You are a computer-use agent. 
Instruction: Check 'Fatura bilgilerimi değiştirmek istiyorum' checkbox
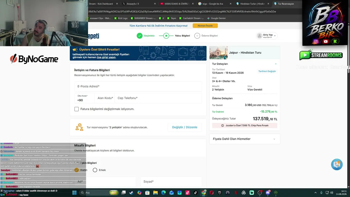tap(77, 109)
